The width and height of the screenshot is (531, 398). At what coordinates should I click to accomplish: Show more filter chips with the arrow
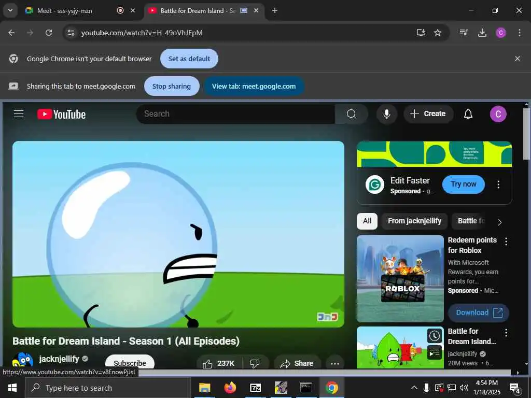(499, 222)
